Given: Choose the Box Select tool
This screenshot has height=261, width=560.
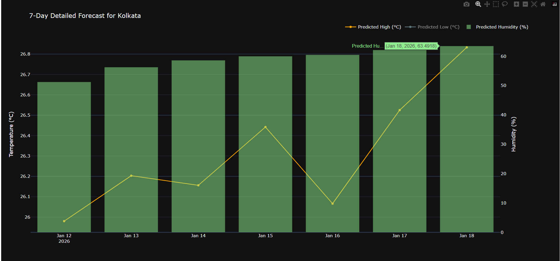Looking at the screenshot, I should (x=496, y=4).
